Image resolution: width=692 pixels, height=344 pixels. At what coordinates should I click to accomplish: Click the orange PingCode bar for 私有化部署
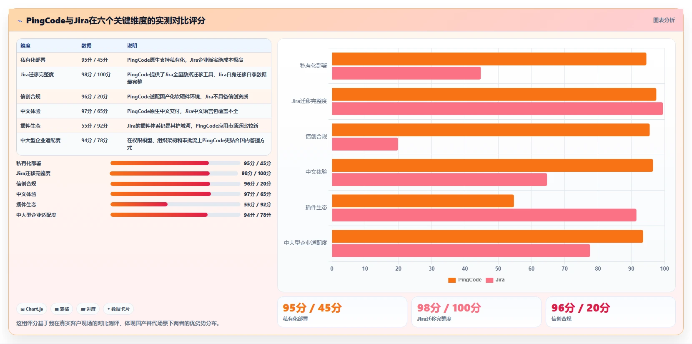[489, 59]
